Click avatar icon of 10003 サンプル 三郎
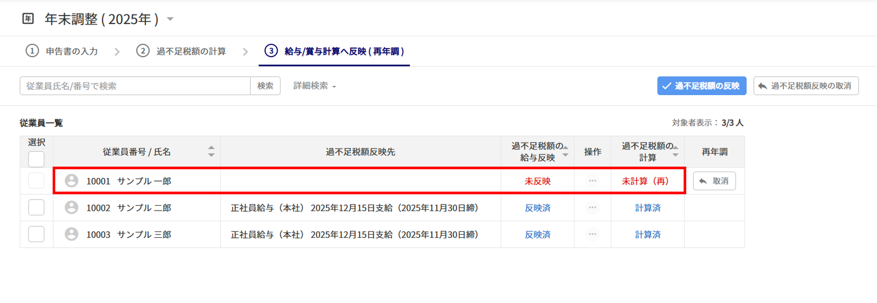The height and width of the screenshot is (303, 877). pos(71,234)
